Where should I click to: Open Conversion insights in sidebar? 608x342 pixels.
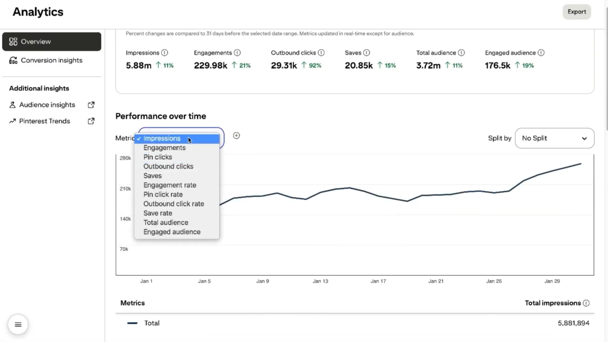tap(51, 60)
